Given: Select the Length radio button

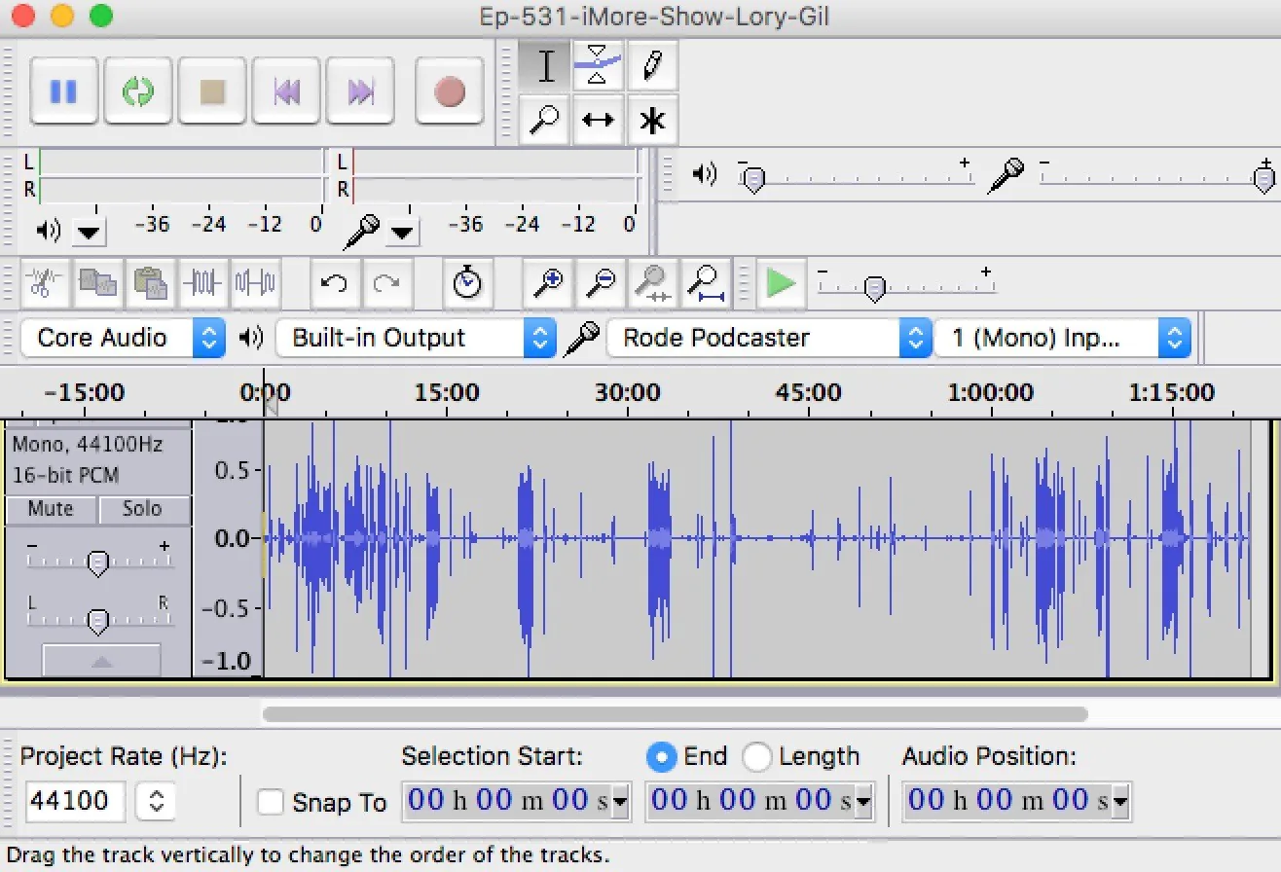Looking at the screenshot, I should (756, 756).
